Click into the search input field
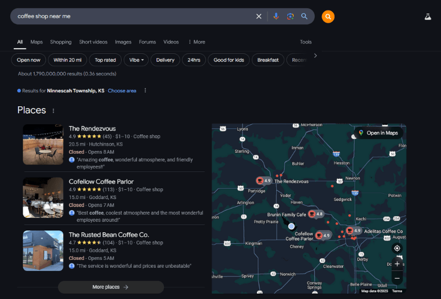441x299 pixels. click(x=132, y=16)
